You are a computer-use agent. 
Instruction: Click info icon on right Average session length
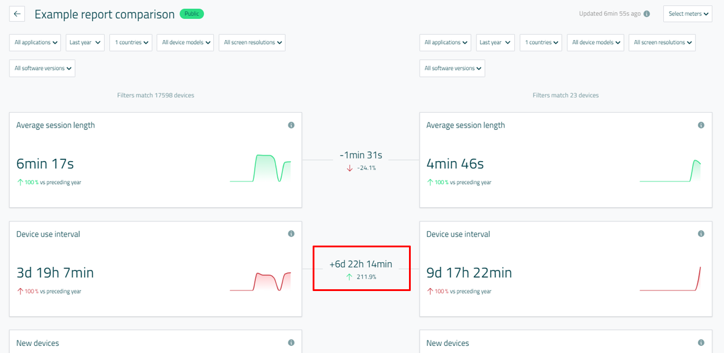pos(701,125)
